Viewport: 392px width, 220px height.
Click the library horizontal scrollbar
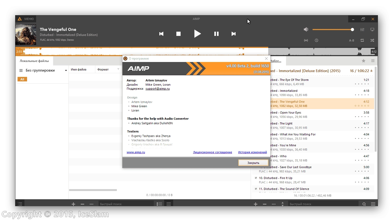93,190
